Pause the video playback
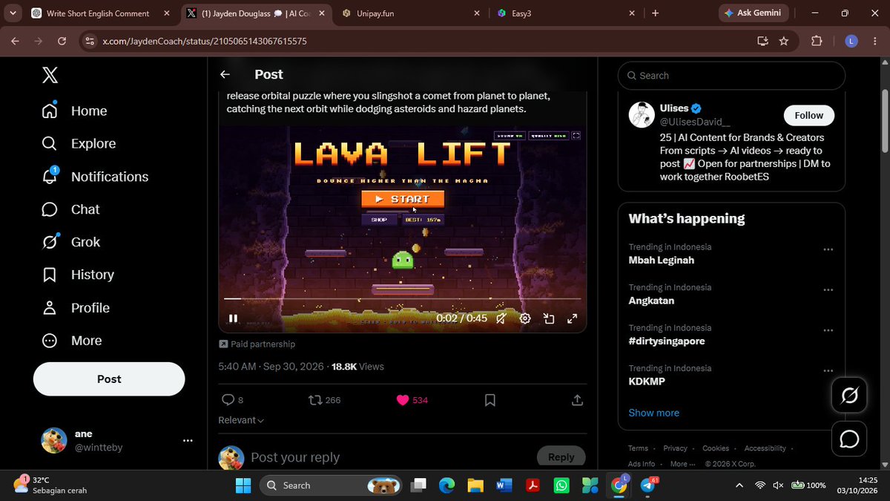Image resolution: width=890 pixels, height=501 pixels. tap(233, 318)
